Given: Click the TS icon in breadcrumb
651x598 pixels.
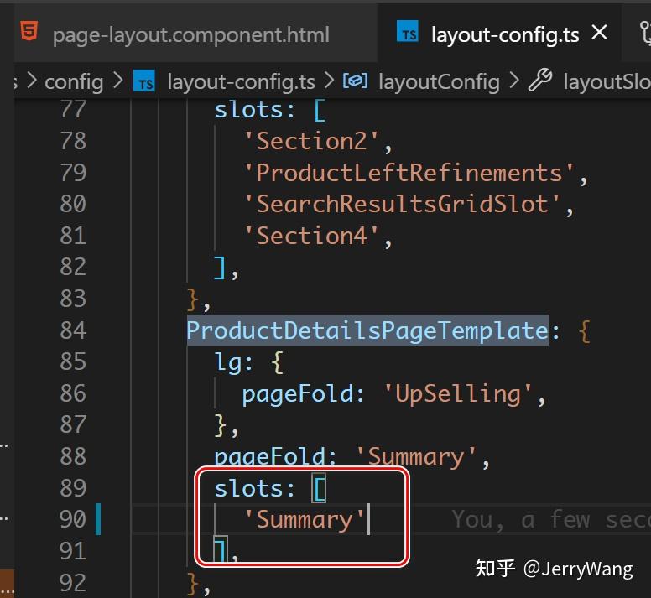Looking at the screenshot, I should [x=144, y=81].
